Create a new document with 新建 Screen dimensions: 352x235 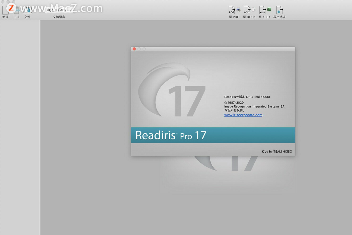(x=5, y=12)
